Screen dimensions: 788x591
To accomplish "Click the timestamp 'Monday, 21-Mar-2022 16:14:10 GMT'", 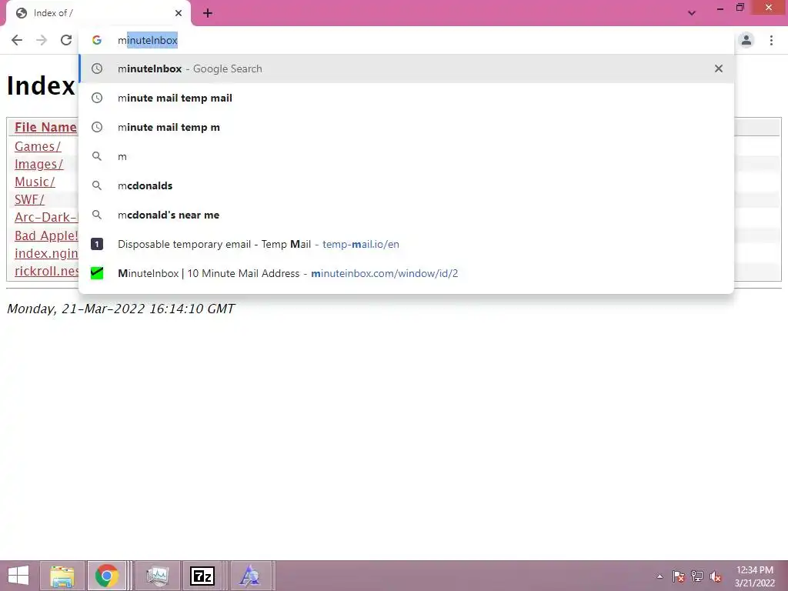I will pyautogui.click(x=121, y=309).
